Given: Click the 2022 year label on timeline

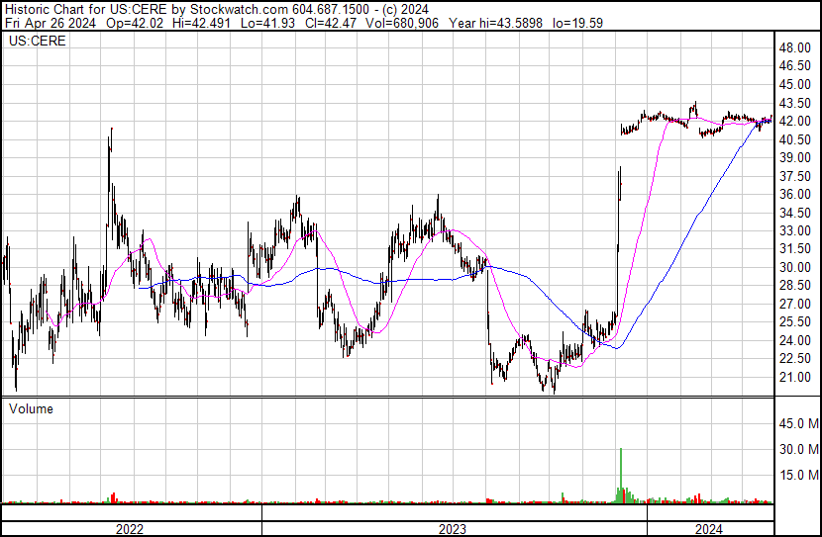Looking at the screenshot, I should (130, 529).
